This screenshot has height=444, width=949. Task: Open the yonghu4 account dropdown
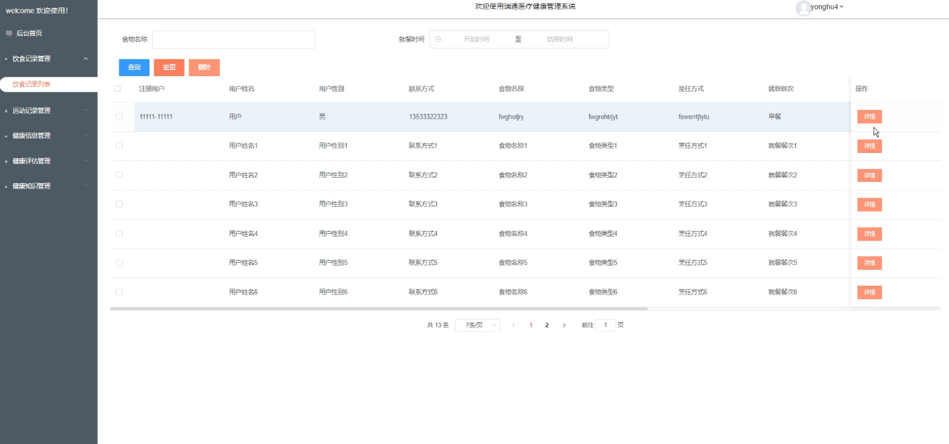827,7
